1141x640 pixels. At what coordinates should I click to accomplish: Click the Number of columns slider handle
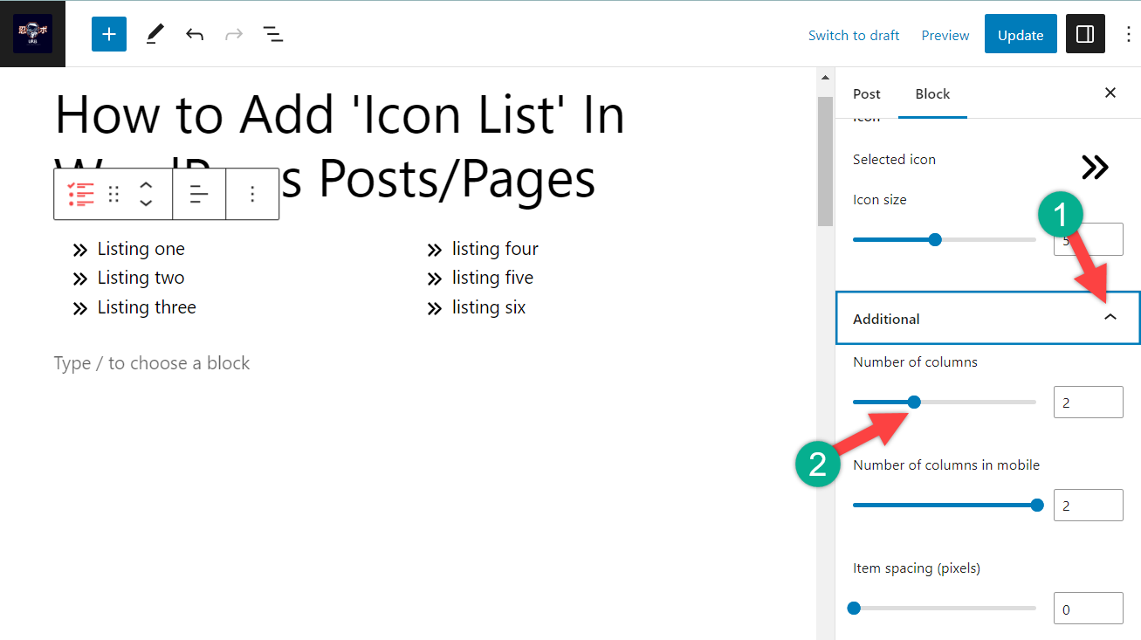(914, 402)
